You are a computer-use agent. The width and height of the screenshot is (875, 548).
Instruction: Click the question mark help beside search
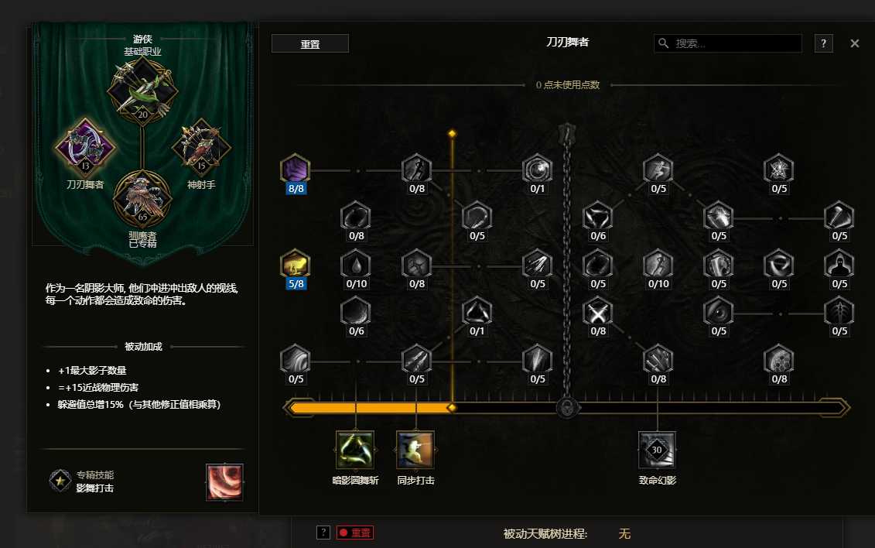coord(824,43)
